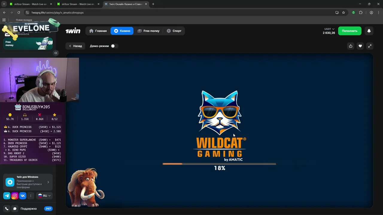This screenshot has height=215, width=383.
Task: Expand the USDT currency dropdown
Action: coord(329,29)
